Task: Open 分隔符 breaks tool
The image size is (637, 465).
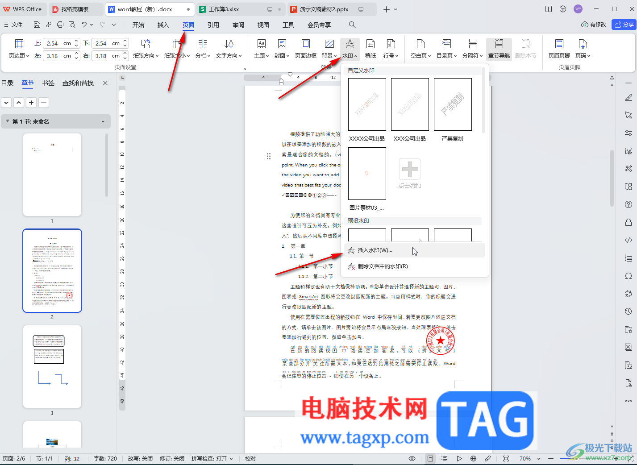Action: [x=472, y=49]
